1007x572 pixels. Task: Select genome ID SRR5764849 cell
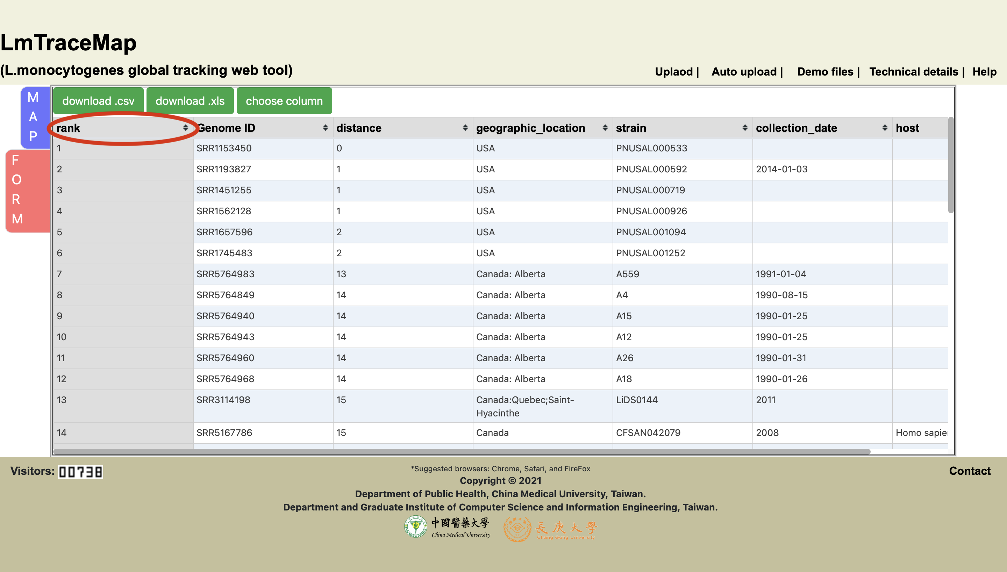point(263,295)
